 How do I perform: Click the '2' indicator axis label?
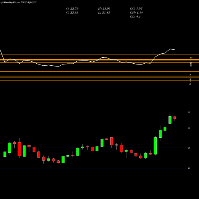coord(190,84)
